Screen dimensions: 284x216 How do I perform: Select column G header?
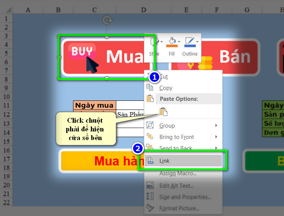pos(247,10)
